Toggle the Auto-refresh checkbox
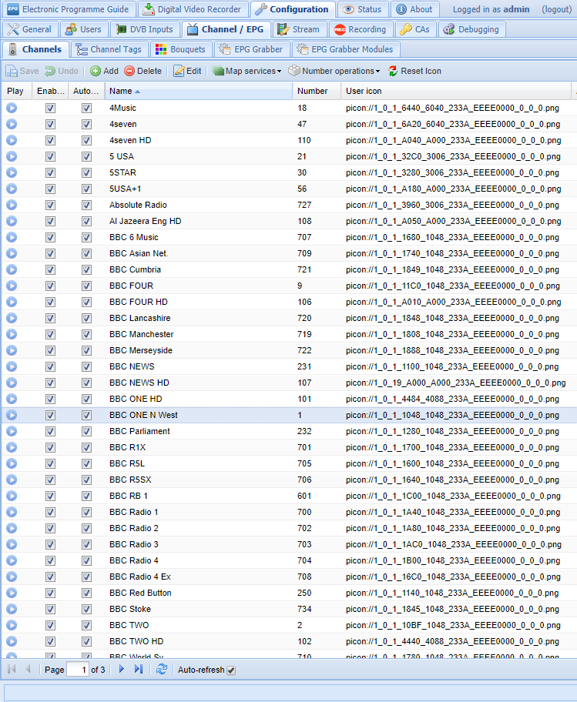The height and width of the screenshot is (702, 577). [x=231, y=670]
